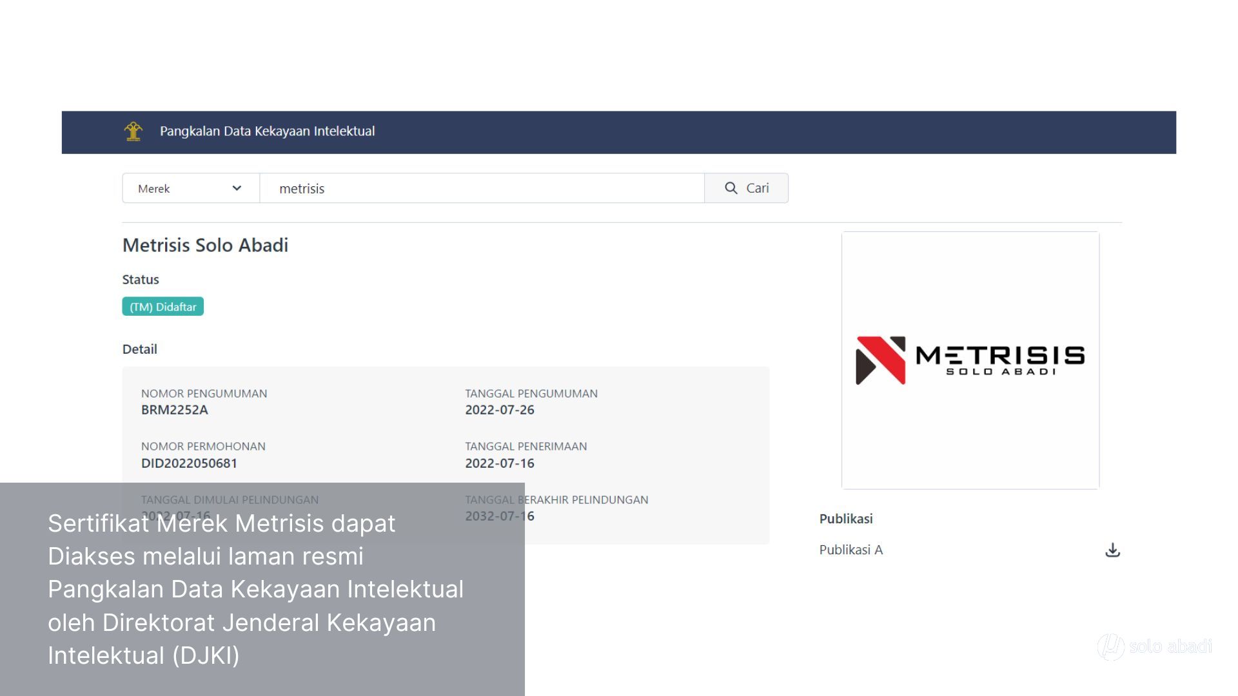1238x696 pixels.
Task: Click the Cari search button
Action: (x=747, y=188)
